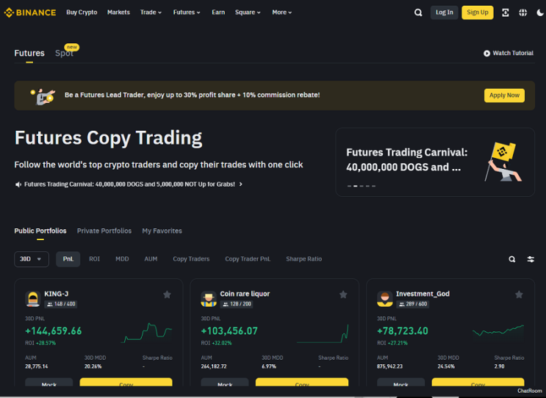
Task: Select Public Portfolios tab
Action: tap(40, 231)
